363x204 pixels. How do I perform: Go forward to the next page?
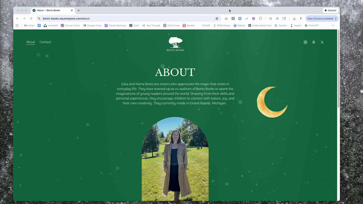[24, 18]
